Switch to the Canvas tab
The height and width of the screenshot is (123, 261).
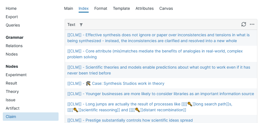166,8
